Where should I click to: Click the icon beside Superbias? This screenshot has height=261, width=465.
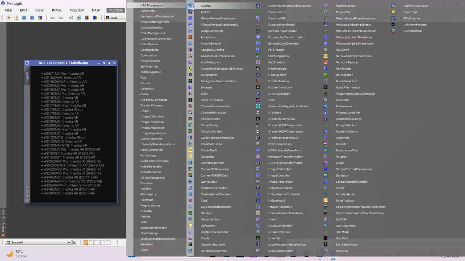point(393,12)
